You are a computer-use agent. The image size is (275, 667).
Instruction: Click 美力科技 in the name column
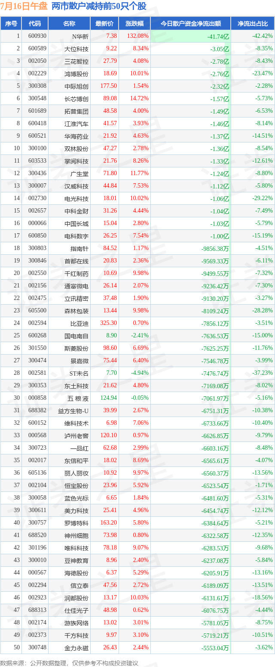coord(76,510)
